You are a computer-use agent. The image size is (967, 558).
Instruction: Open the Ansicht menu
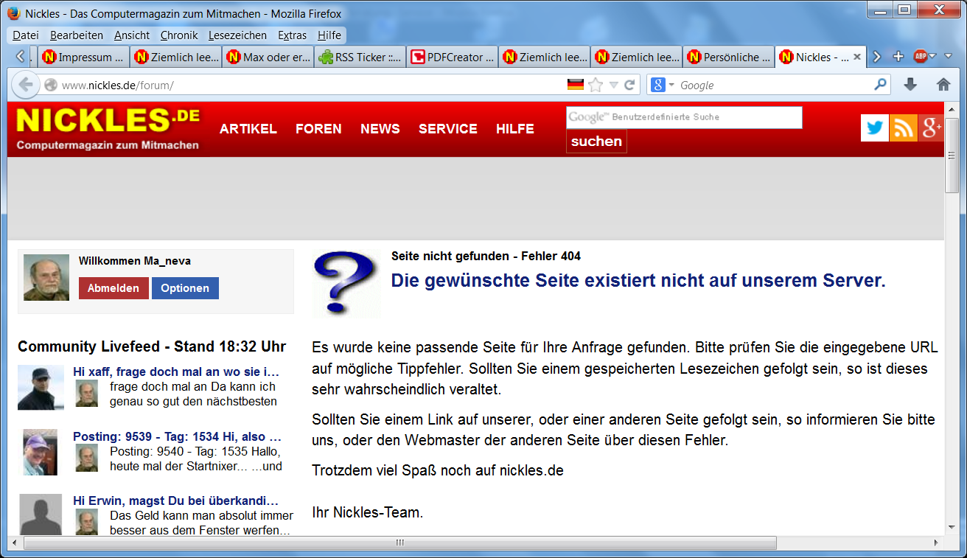[x=132, y=35]
